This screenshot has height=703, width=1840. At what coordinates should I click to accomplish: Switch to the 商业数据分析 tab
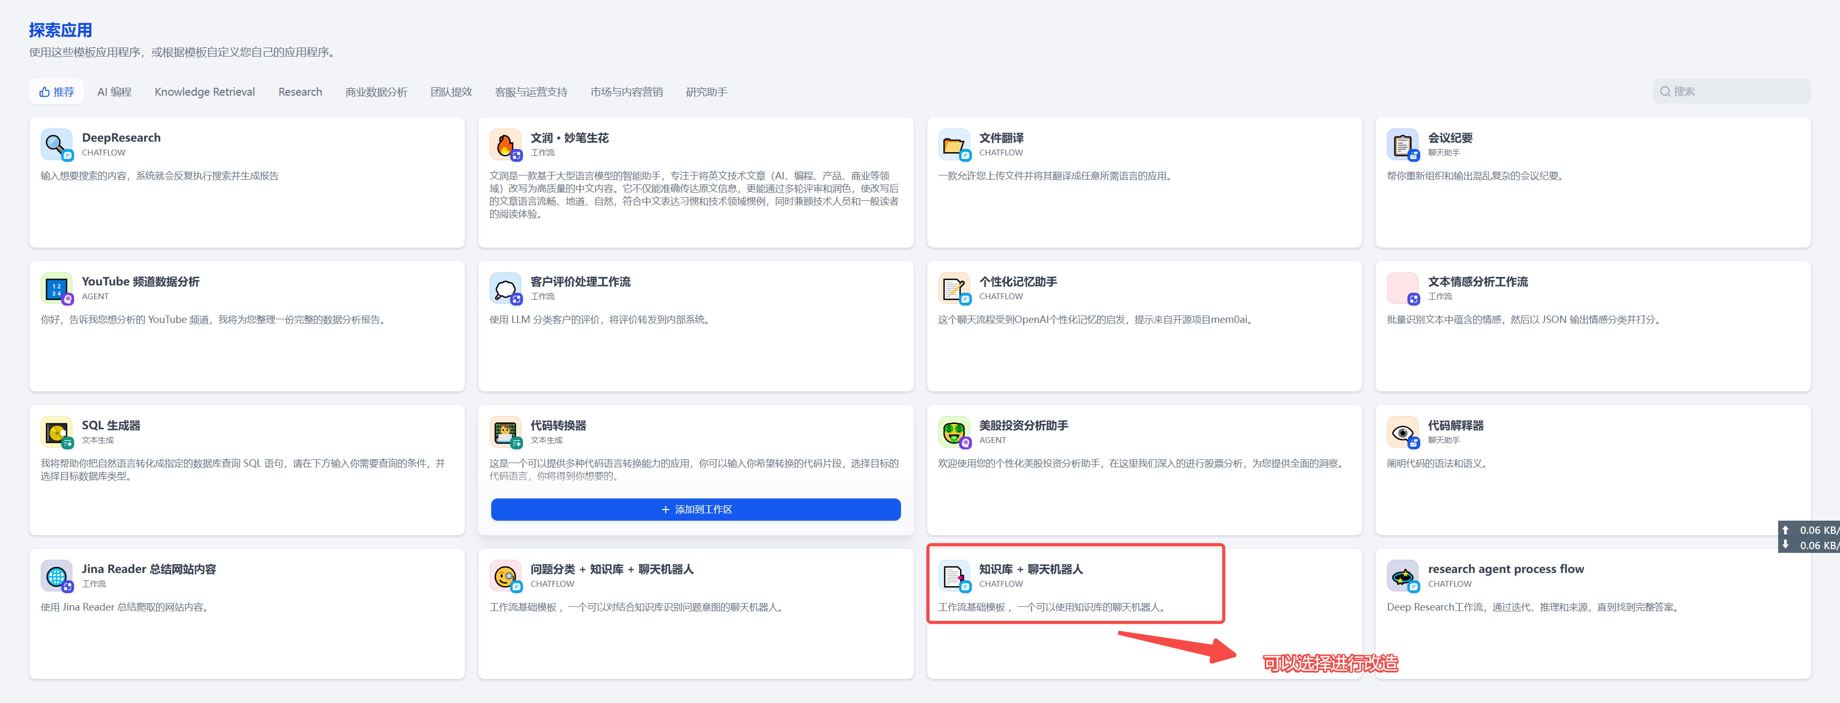tap(376, 91)
